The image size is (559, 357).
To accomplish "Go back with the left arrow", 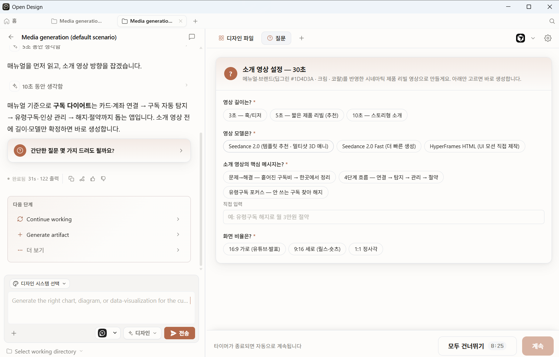I will tap(11, 37).
